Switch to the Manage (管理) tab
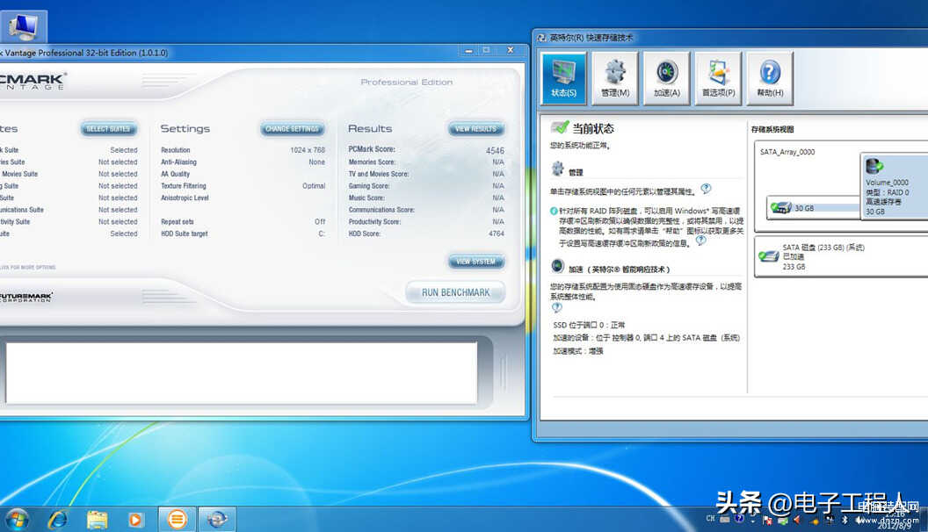The image size is (928, 532). tap(615, 78)
